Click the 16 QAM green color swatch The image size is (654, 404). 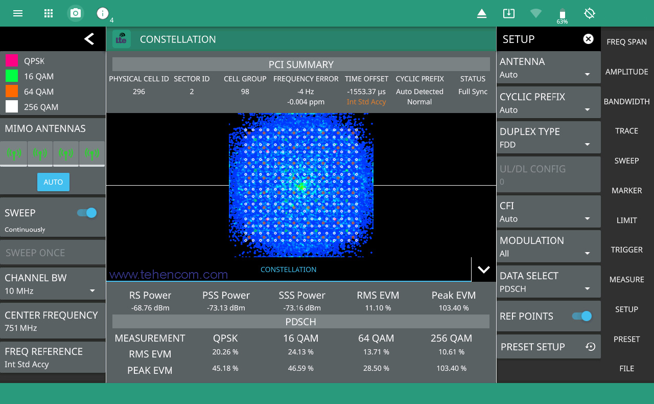[12, 76]
